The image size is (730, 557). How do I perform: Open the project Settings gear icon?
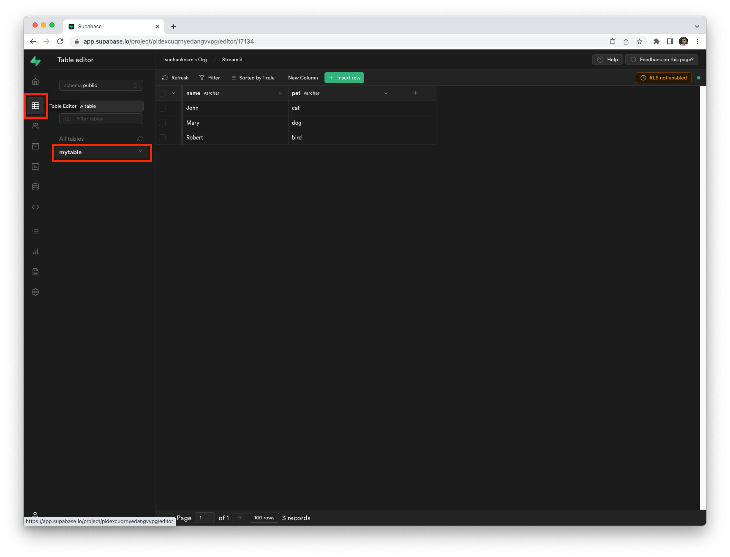click(35, 292)
